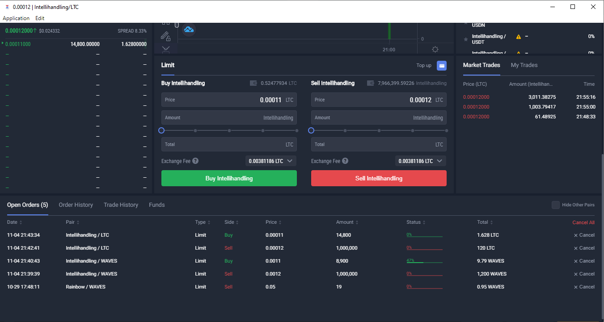The height and width of the screenshot is (322, 604).
Task: Open chart settings gear icon near 21:00
Action: coord(435,50)
